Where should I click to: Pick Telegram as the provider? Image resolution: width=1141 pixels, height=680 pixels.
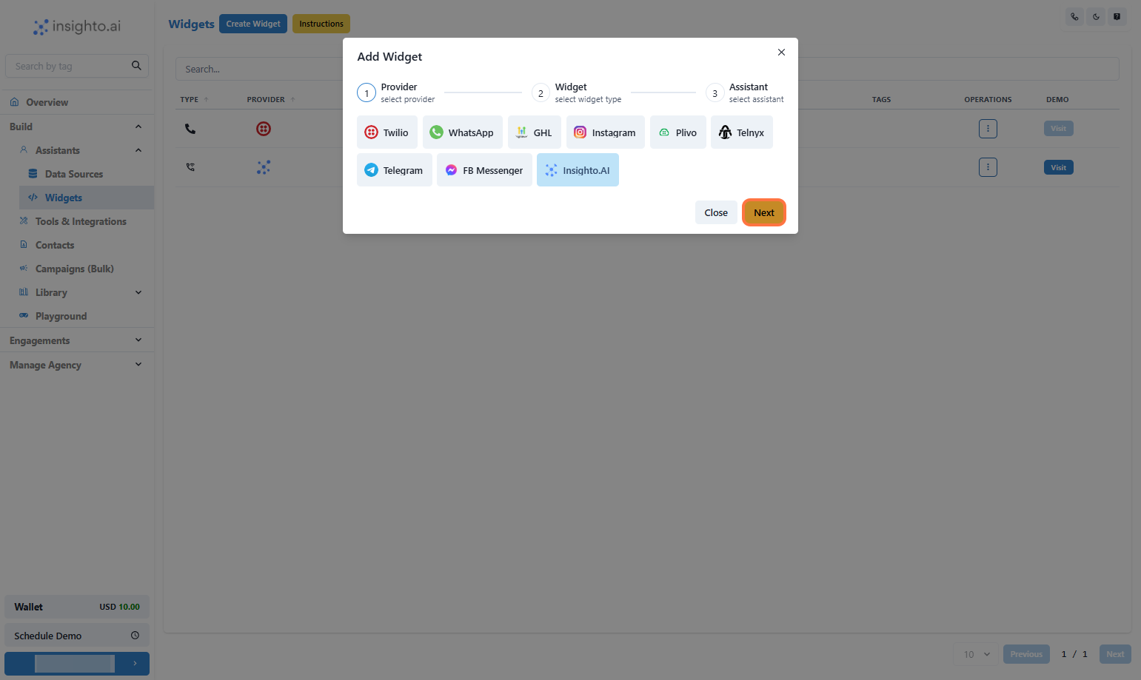click(395, 170)
